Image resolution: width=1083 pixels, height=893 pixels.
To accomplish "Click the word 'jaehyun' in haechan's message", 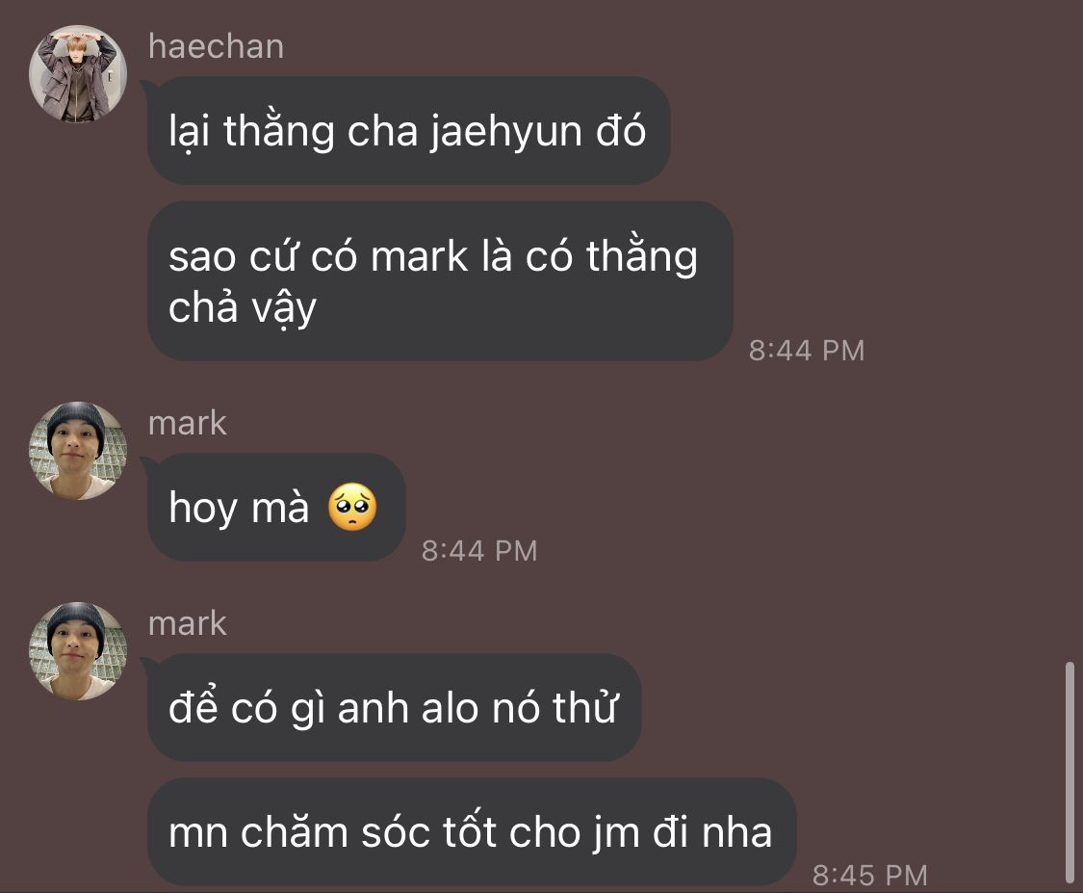I will 506,131.
